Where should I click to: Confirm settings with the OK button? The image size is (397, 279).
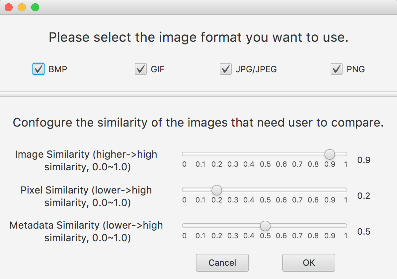(x=308, y=263)
